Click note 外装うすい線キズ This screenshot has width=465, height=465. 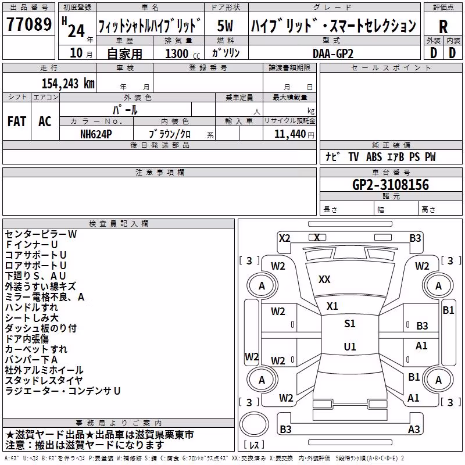pos(40,286)
